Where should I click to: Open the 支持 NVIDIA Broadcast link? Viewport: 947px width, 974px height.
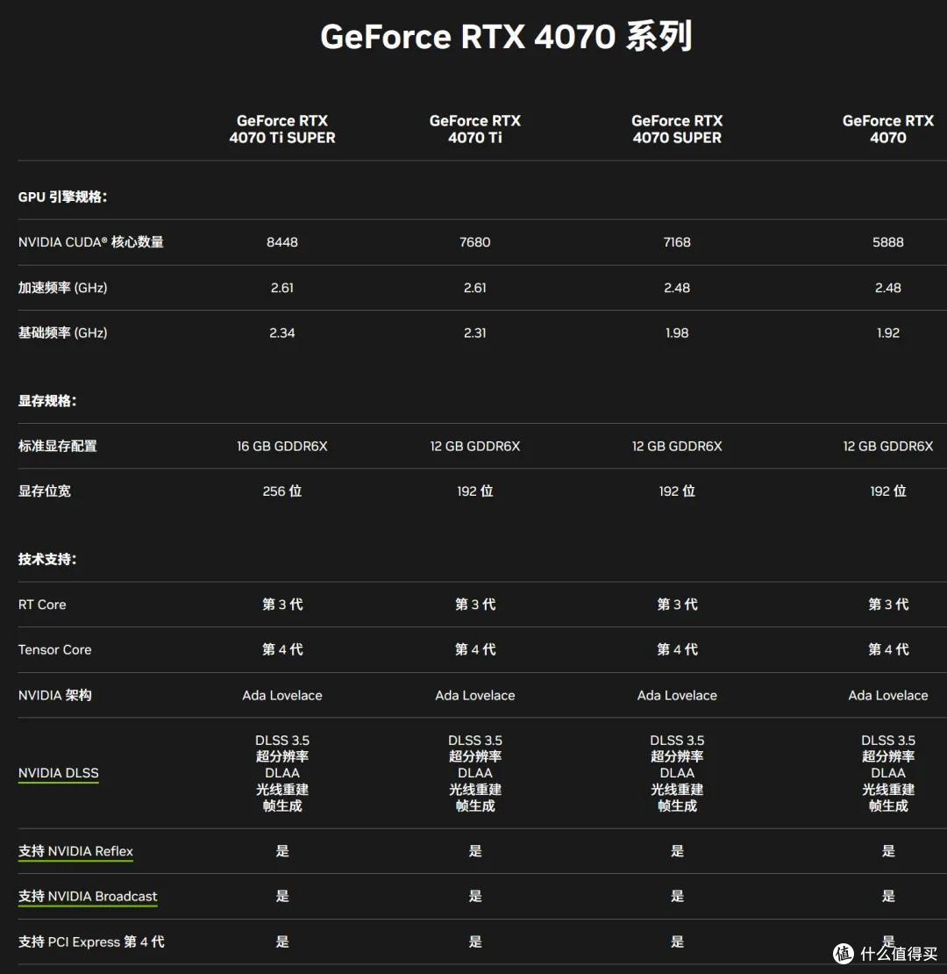pyautogui.click(x=88, y=897)
